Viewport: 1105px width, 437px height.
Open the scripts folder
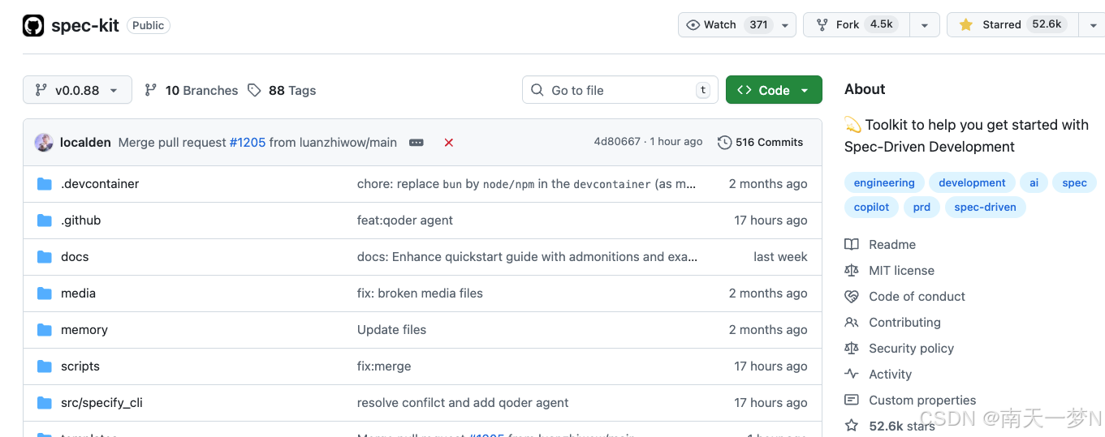(80, 366)
